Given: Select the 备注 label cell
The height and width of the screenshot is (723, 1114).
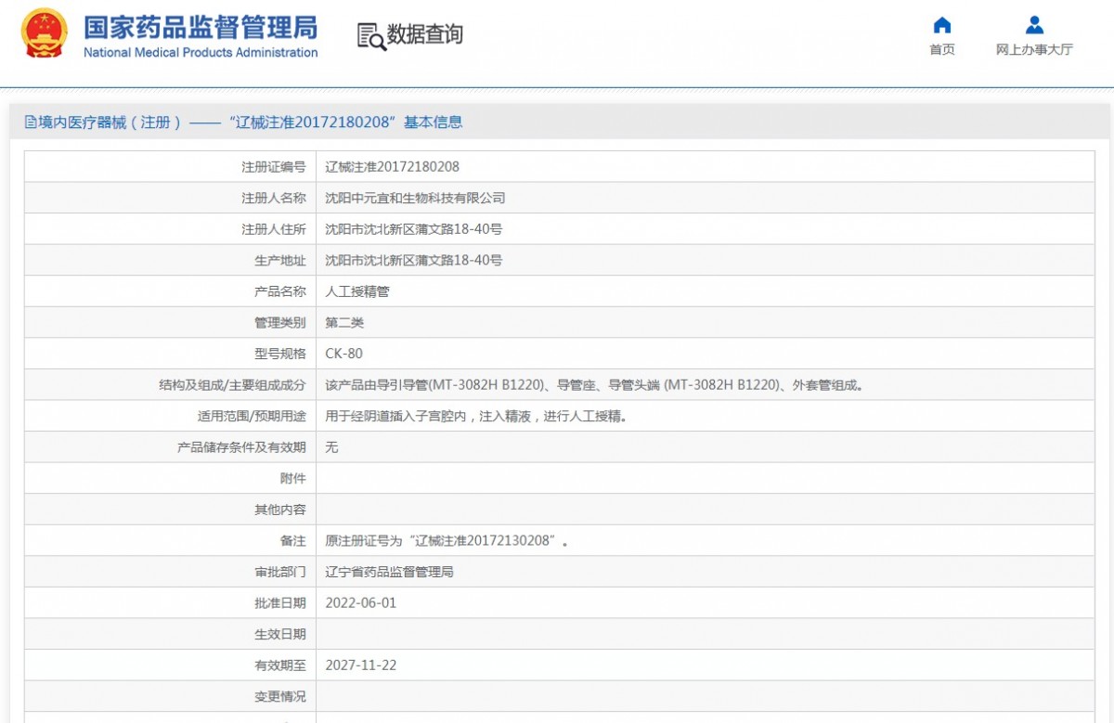Looking at the screenshot, I should pos(171,540).
